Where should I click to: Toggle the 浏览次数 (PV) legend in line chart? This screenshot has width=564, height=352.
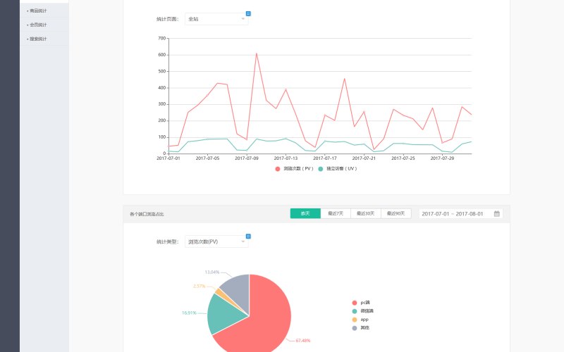click(x=294, y=168)
